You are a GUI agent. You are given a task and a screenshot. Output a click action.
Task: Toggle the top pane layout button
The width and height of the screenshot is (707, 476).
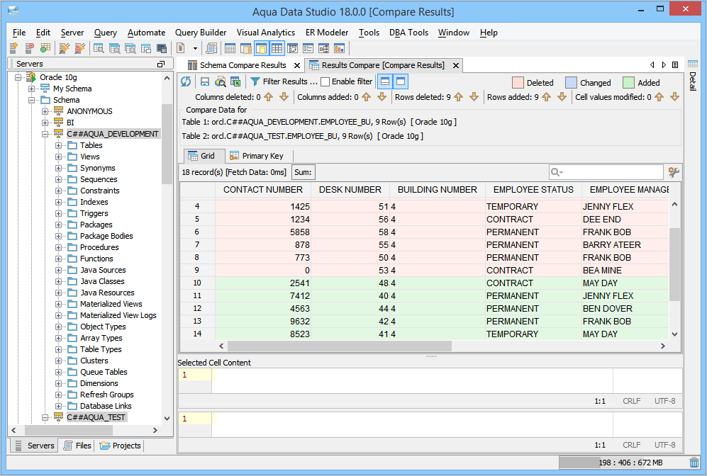coord(385,81)
